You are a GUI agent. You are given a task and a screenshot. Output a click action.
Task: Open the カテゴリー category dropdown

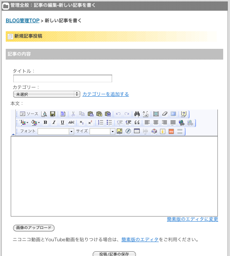coord(47,94)
